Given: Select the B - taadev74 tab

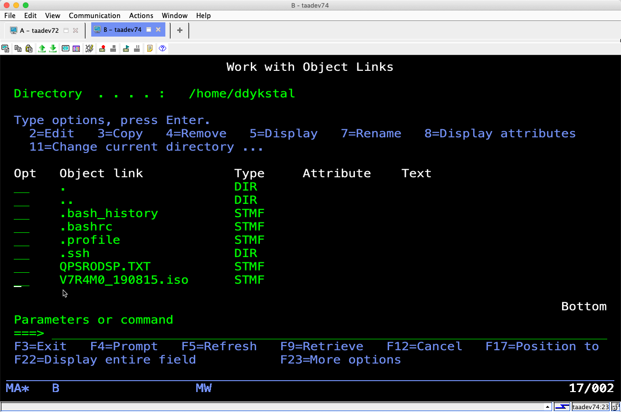Looking at the screenshot, I should 122,30.
